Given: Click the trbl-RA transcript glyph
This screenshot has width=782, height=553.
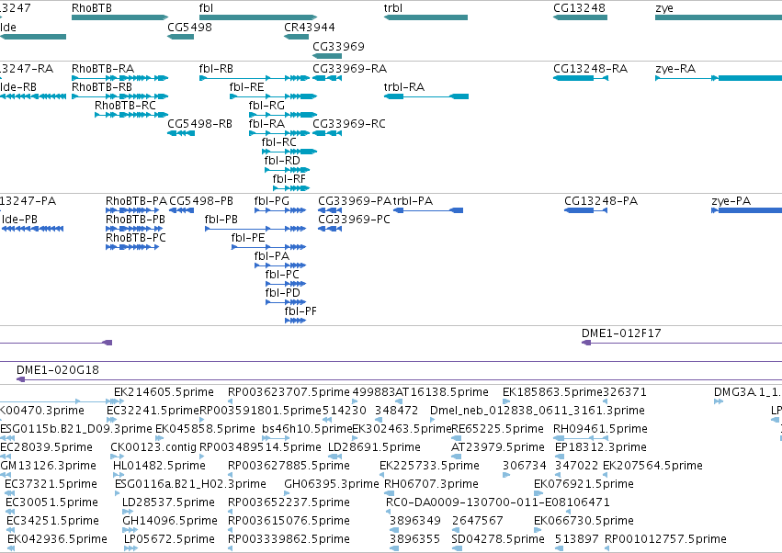Looking at the screenshot, I should [x=425, y=96].
